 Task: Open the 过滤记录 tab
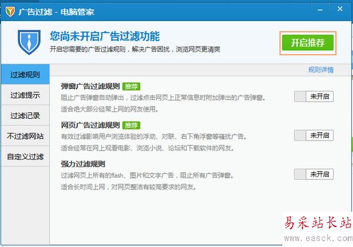point(25,115)
